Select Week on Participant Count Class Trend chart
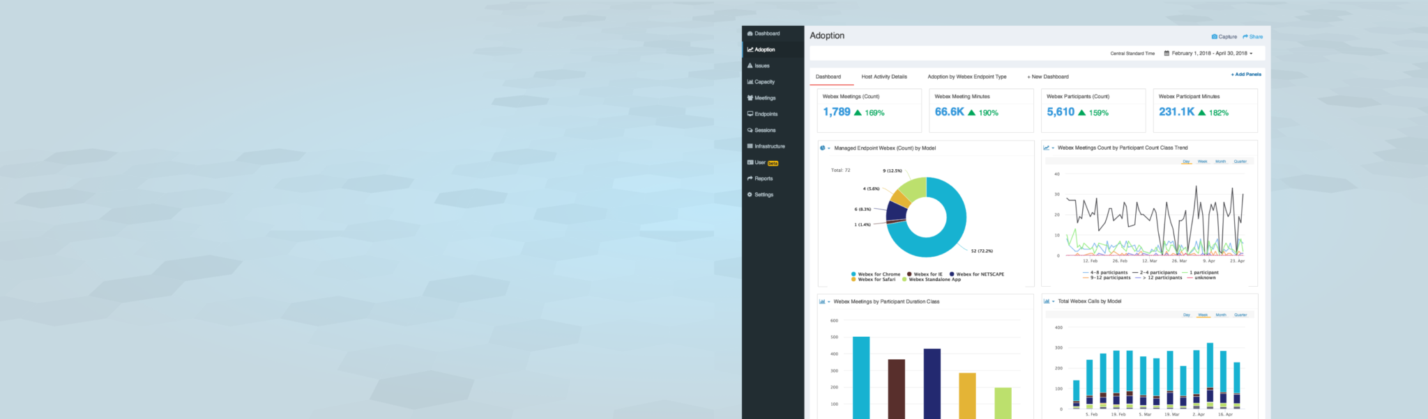This screenshot has width=1428, height=419. coord(1203,161)
